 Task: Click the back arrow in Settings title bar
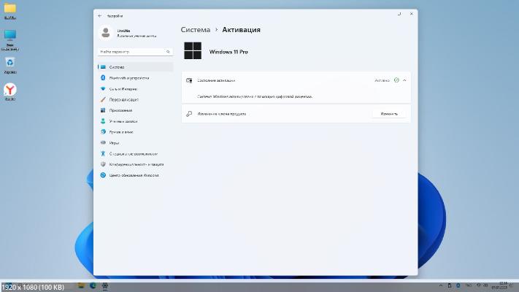point(100,16)
